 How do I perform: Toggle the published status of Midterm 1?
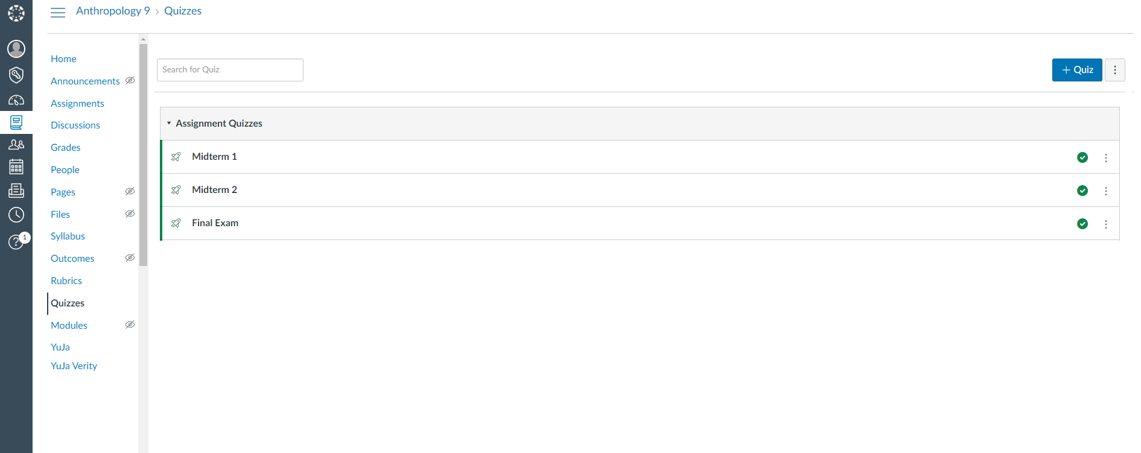(1082, 157)
